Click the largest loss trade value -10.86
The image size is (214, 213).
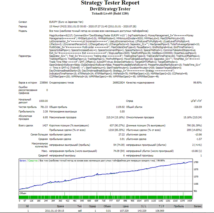198,135
